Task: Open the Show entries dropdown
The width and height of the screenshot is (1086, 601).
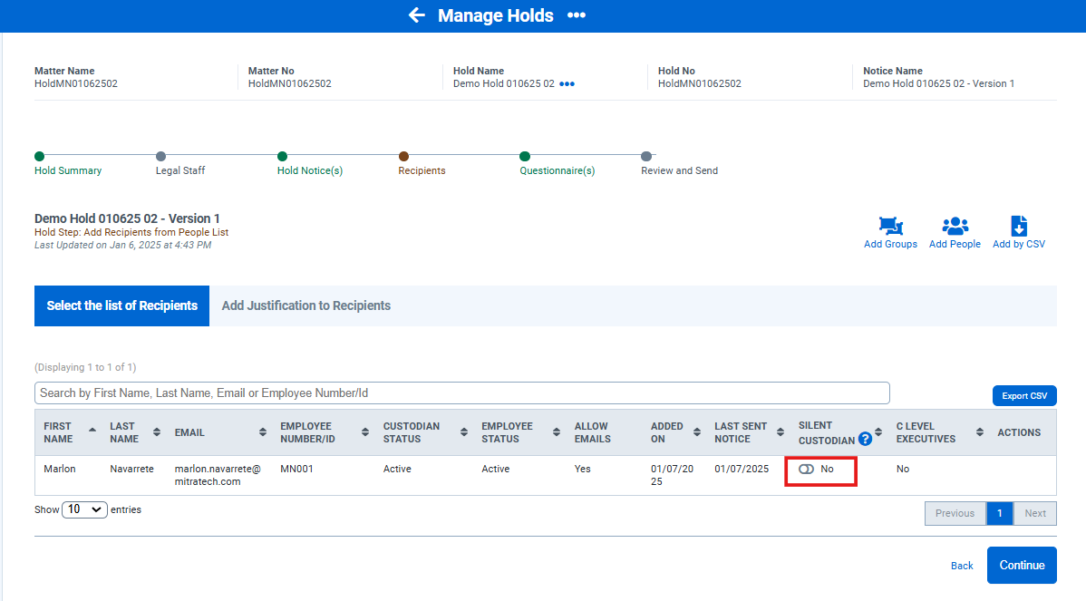Action: coord(84,509)
